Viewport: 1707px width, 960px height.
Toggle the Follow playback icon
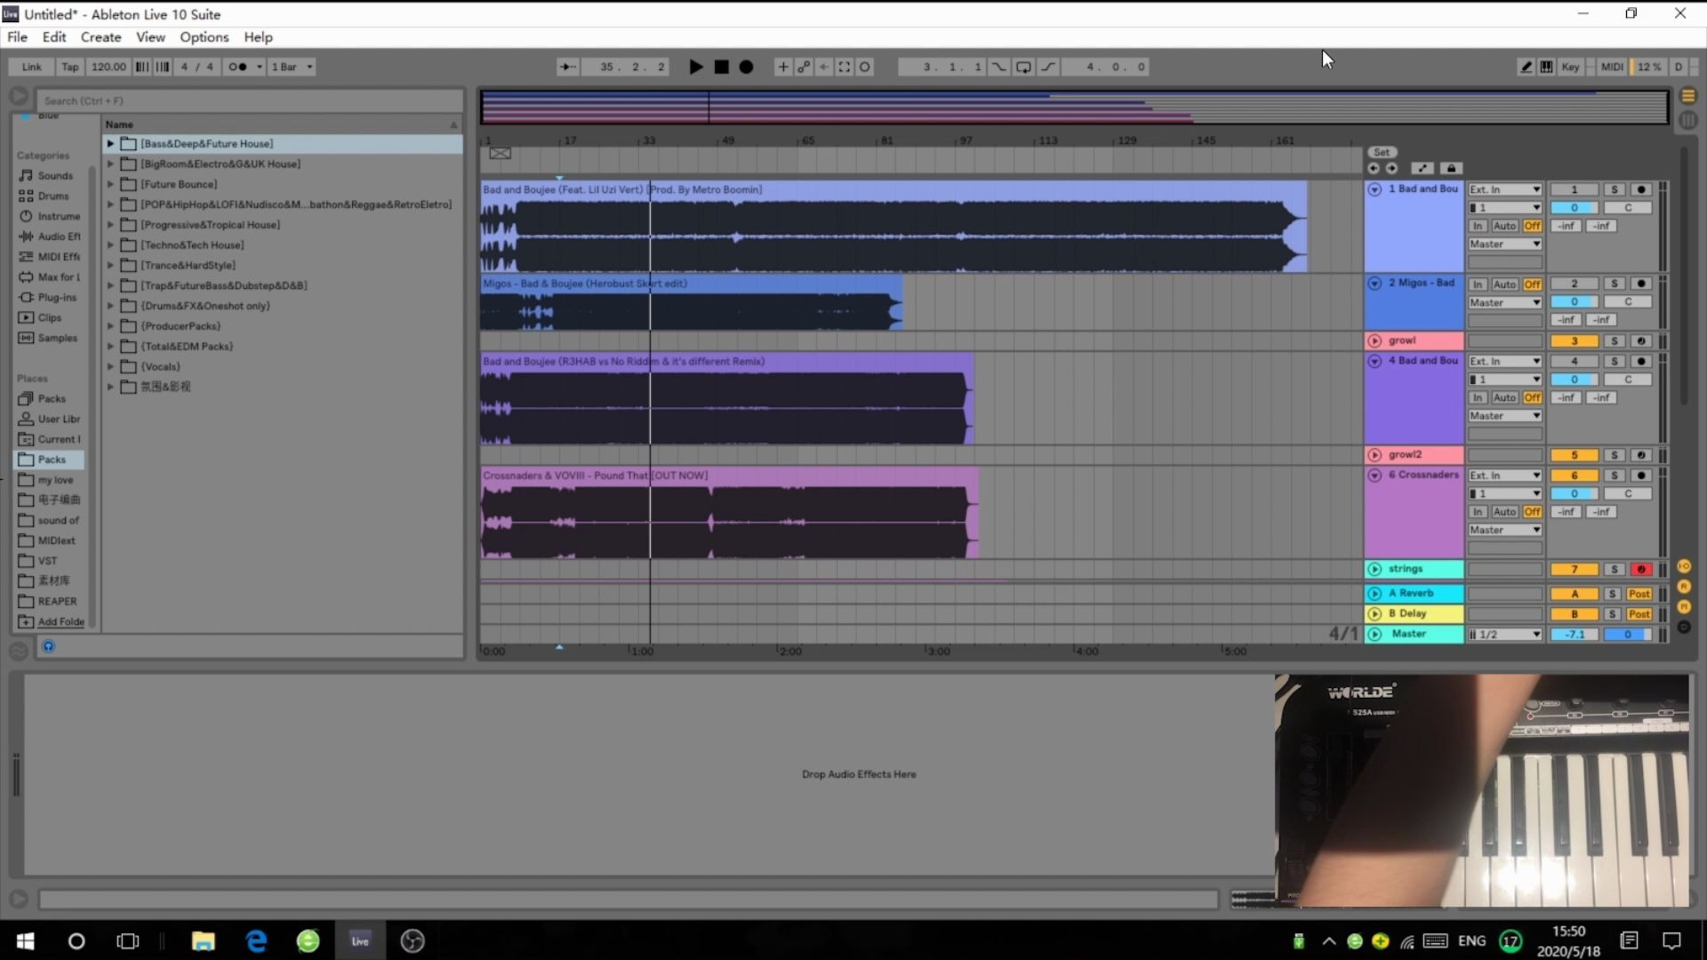click(567, 67)
